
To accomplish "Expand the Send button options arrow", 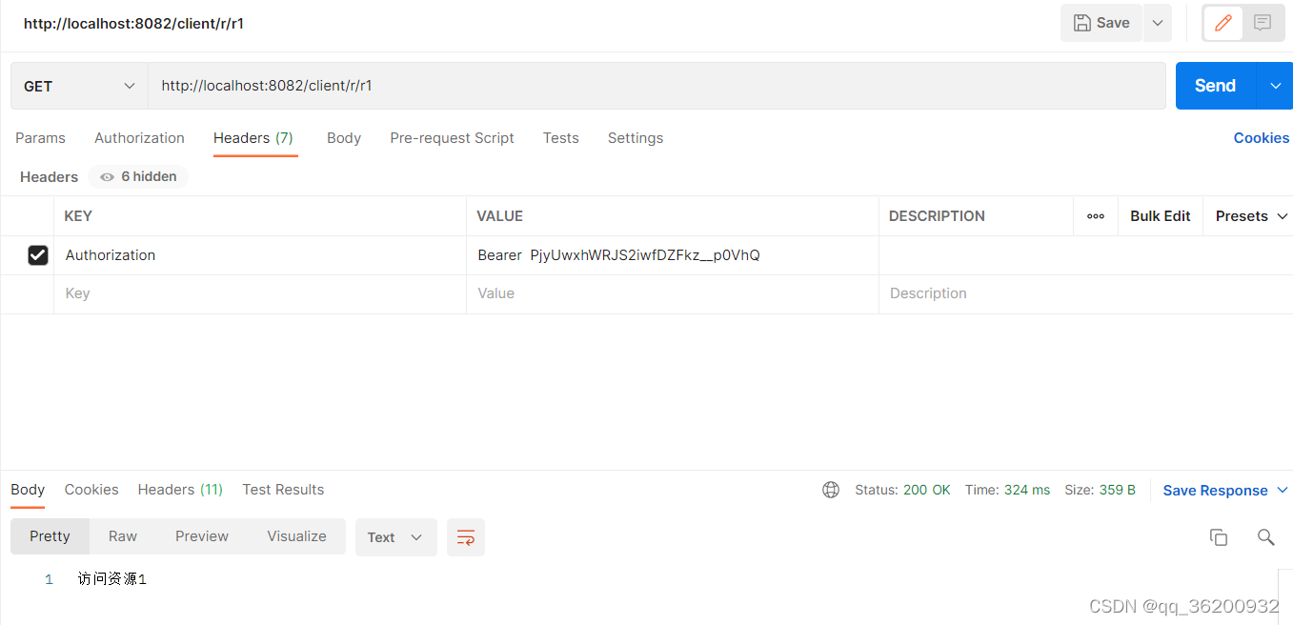I will [x=1275, y=86].
